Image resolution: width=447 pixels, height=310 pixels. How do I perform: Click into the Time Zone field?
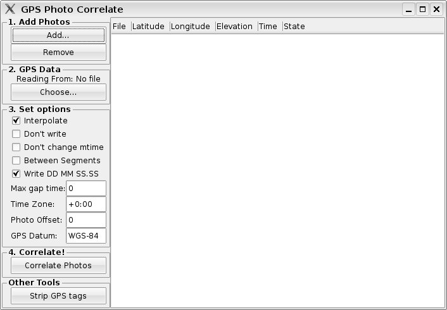pos(86,204)
